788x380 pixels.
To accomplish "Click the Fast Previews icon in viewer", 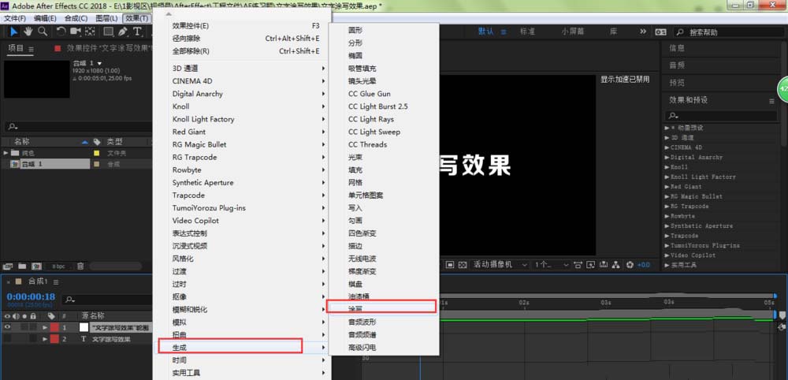I will [x=591, y=264].
